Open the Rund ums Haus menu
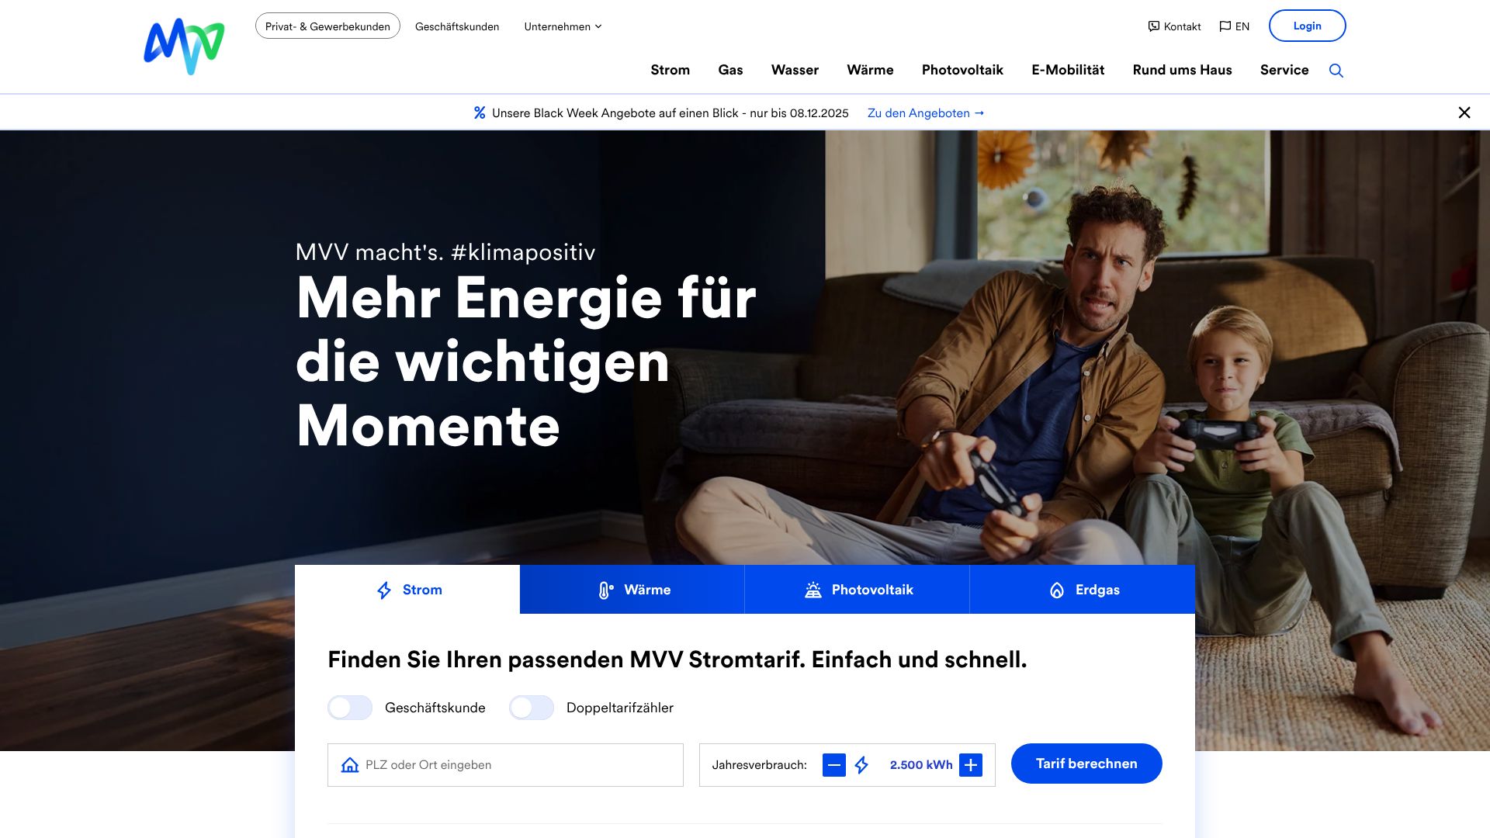Image resolution: width=1490 pixels, height=838 pixels. 1182,70
